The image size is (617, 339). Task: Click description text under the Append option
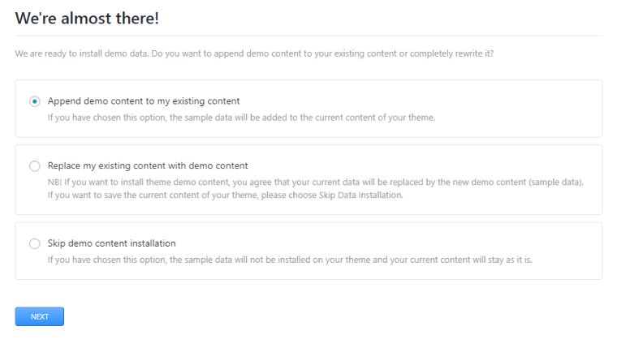pyautogui.click(x=241, y=117)
